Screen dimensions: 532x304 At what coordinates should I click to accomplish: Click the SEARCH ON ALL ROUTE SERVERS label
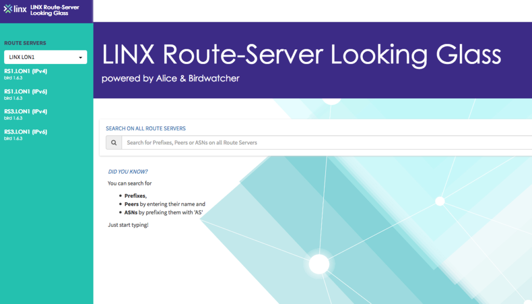[x=145, y=128]
